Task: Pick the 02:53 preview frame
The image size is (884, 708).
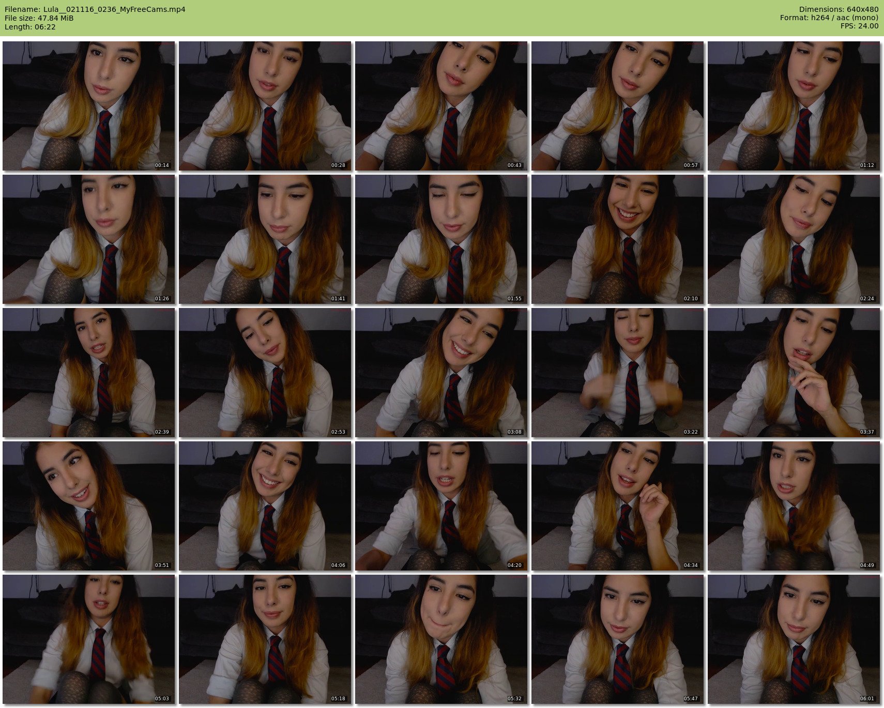Action: coord(265,373)
